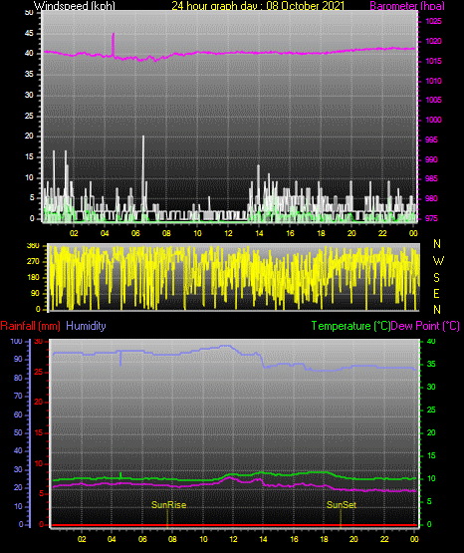Click the 975 barometer scale value
The width and height of the screenshot is (464, 553).
(431, 218)
